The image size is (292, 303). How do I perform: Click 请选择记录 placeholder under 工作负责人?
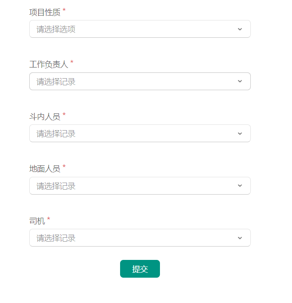pos(56,82)
